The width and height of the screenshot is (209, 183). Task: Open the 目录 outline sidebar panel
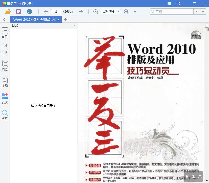[5, 33]
